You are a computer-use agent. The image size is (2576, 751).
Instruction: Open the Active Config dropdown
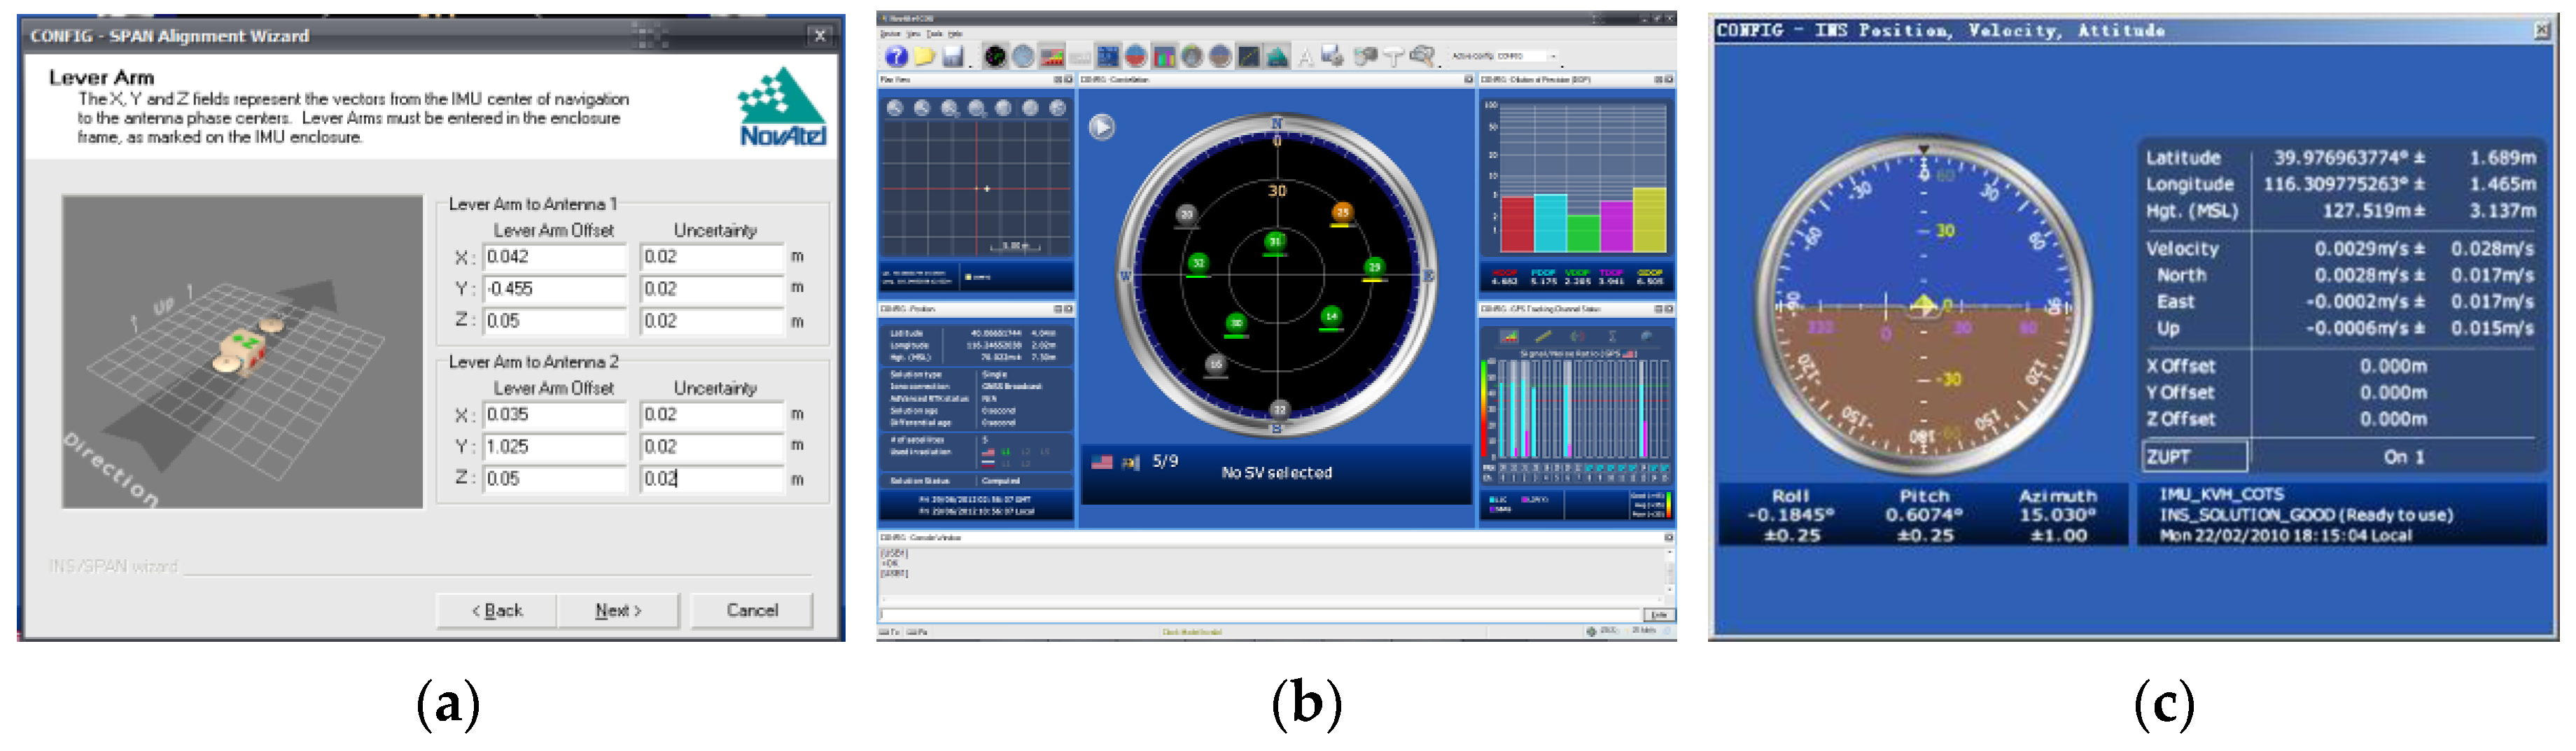point(1553,57)
